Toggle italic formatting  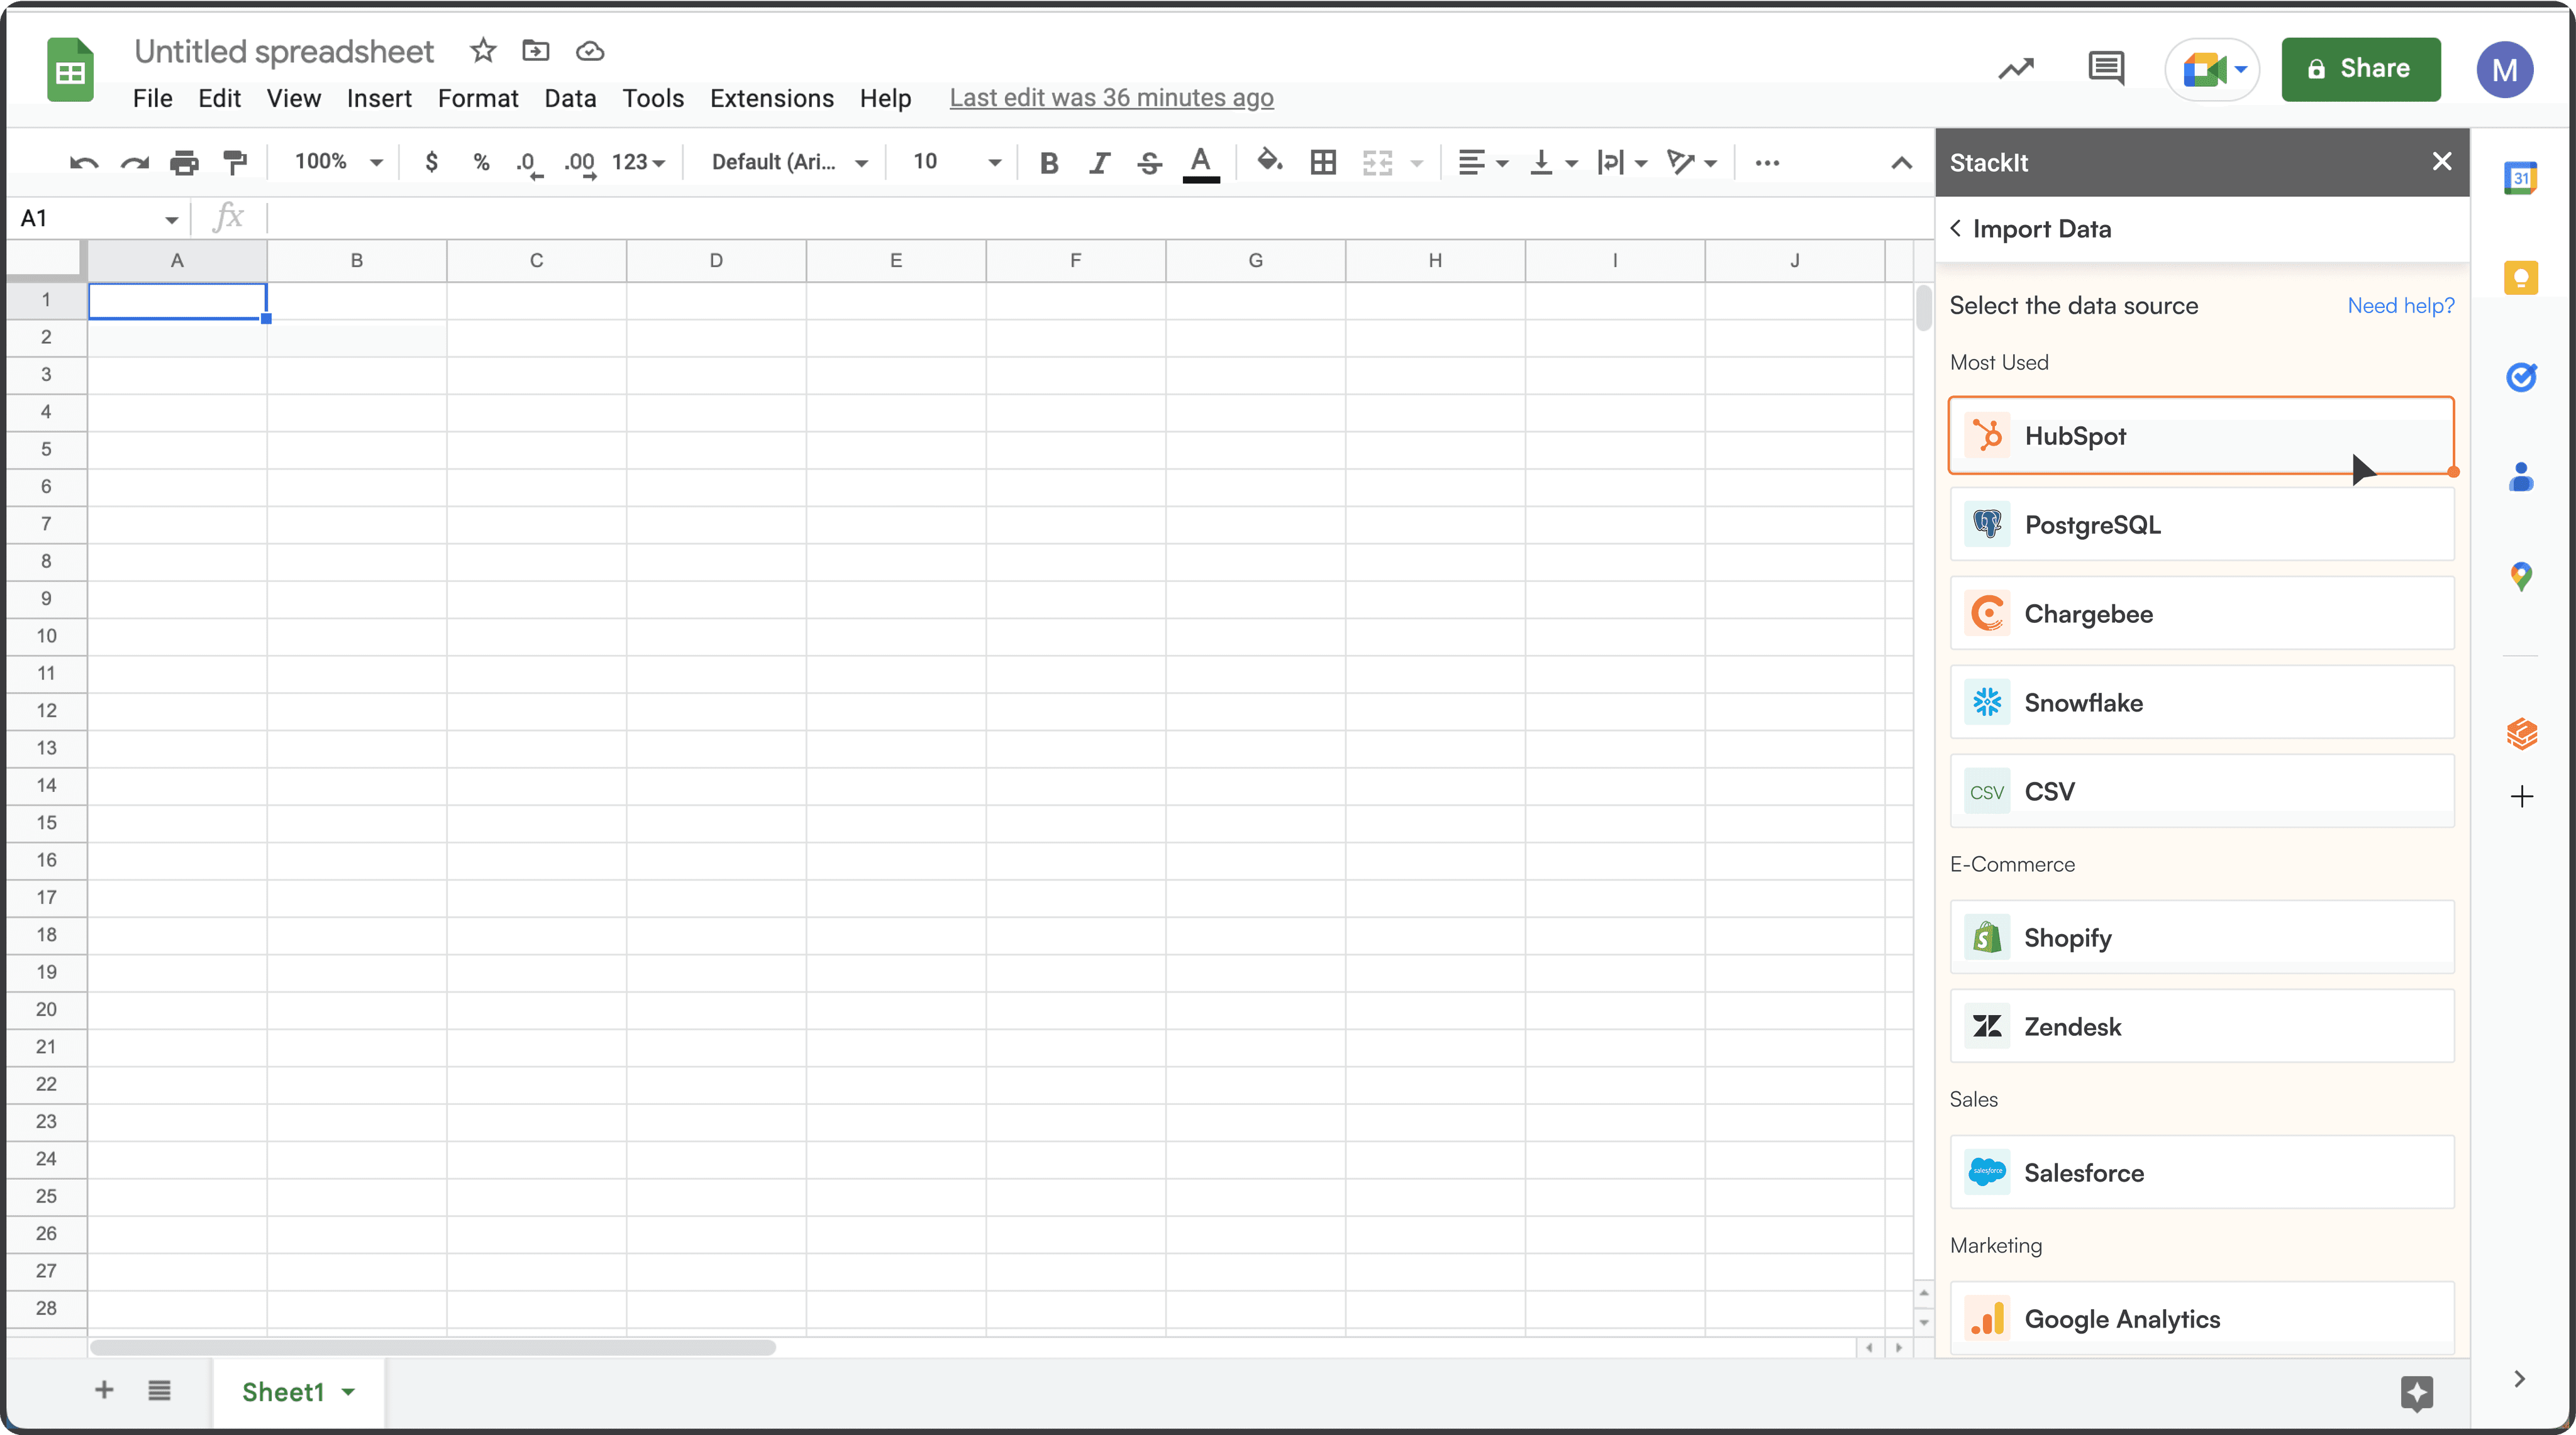click(1099, 162)
